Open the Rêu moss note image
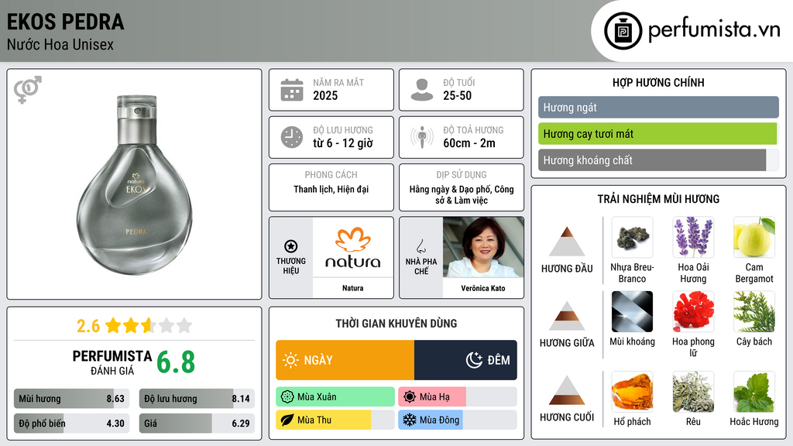This screenshot has height=446, width=793. [693, 392]
